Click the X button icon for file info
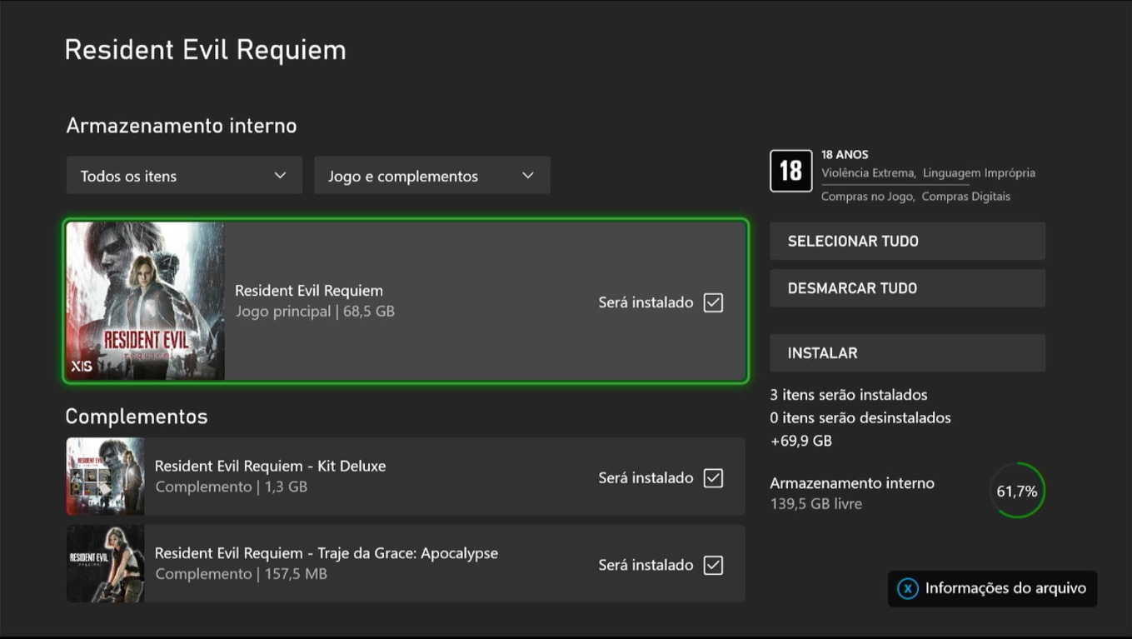This screenshot has height=639, width=1132. point(907,588)
